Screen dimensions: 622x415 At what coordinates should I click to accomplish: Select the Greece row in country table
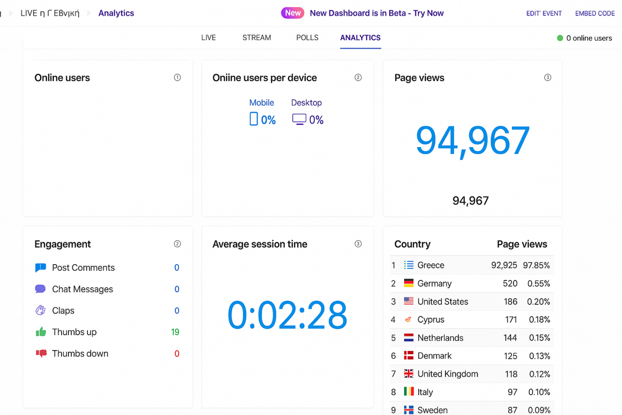[x=471, y=265]
